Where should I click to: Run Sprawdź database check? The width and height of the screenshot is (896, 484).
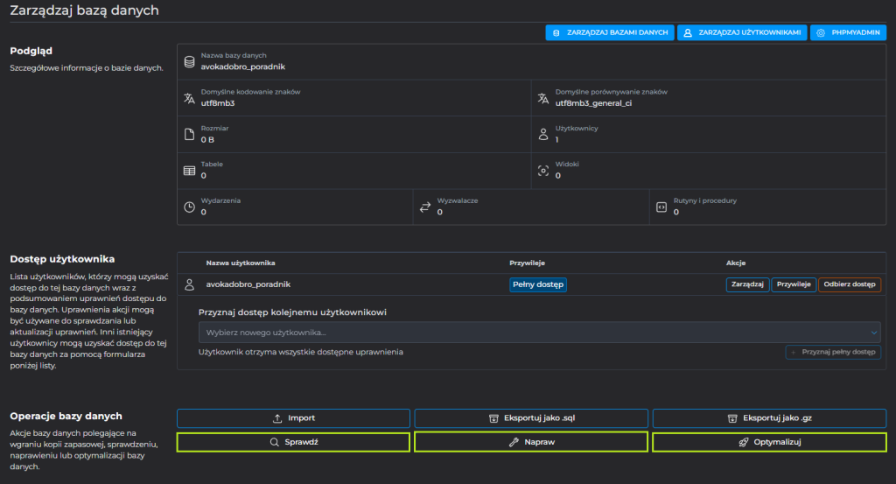[293, 442]
